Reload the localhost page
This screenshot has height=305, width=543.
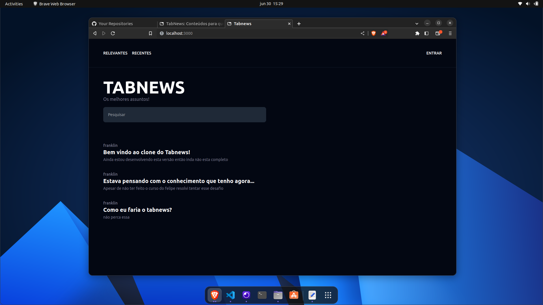(113, 33)
